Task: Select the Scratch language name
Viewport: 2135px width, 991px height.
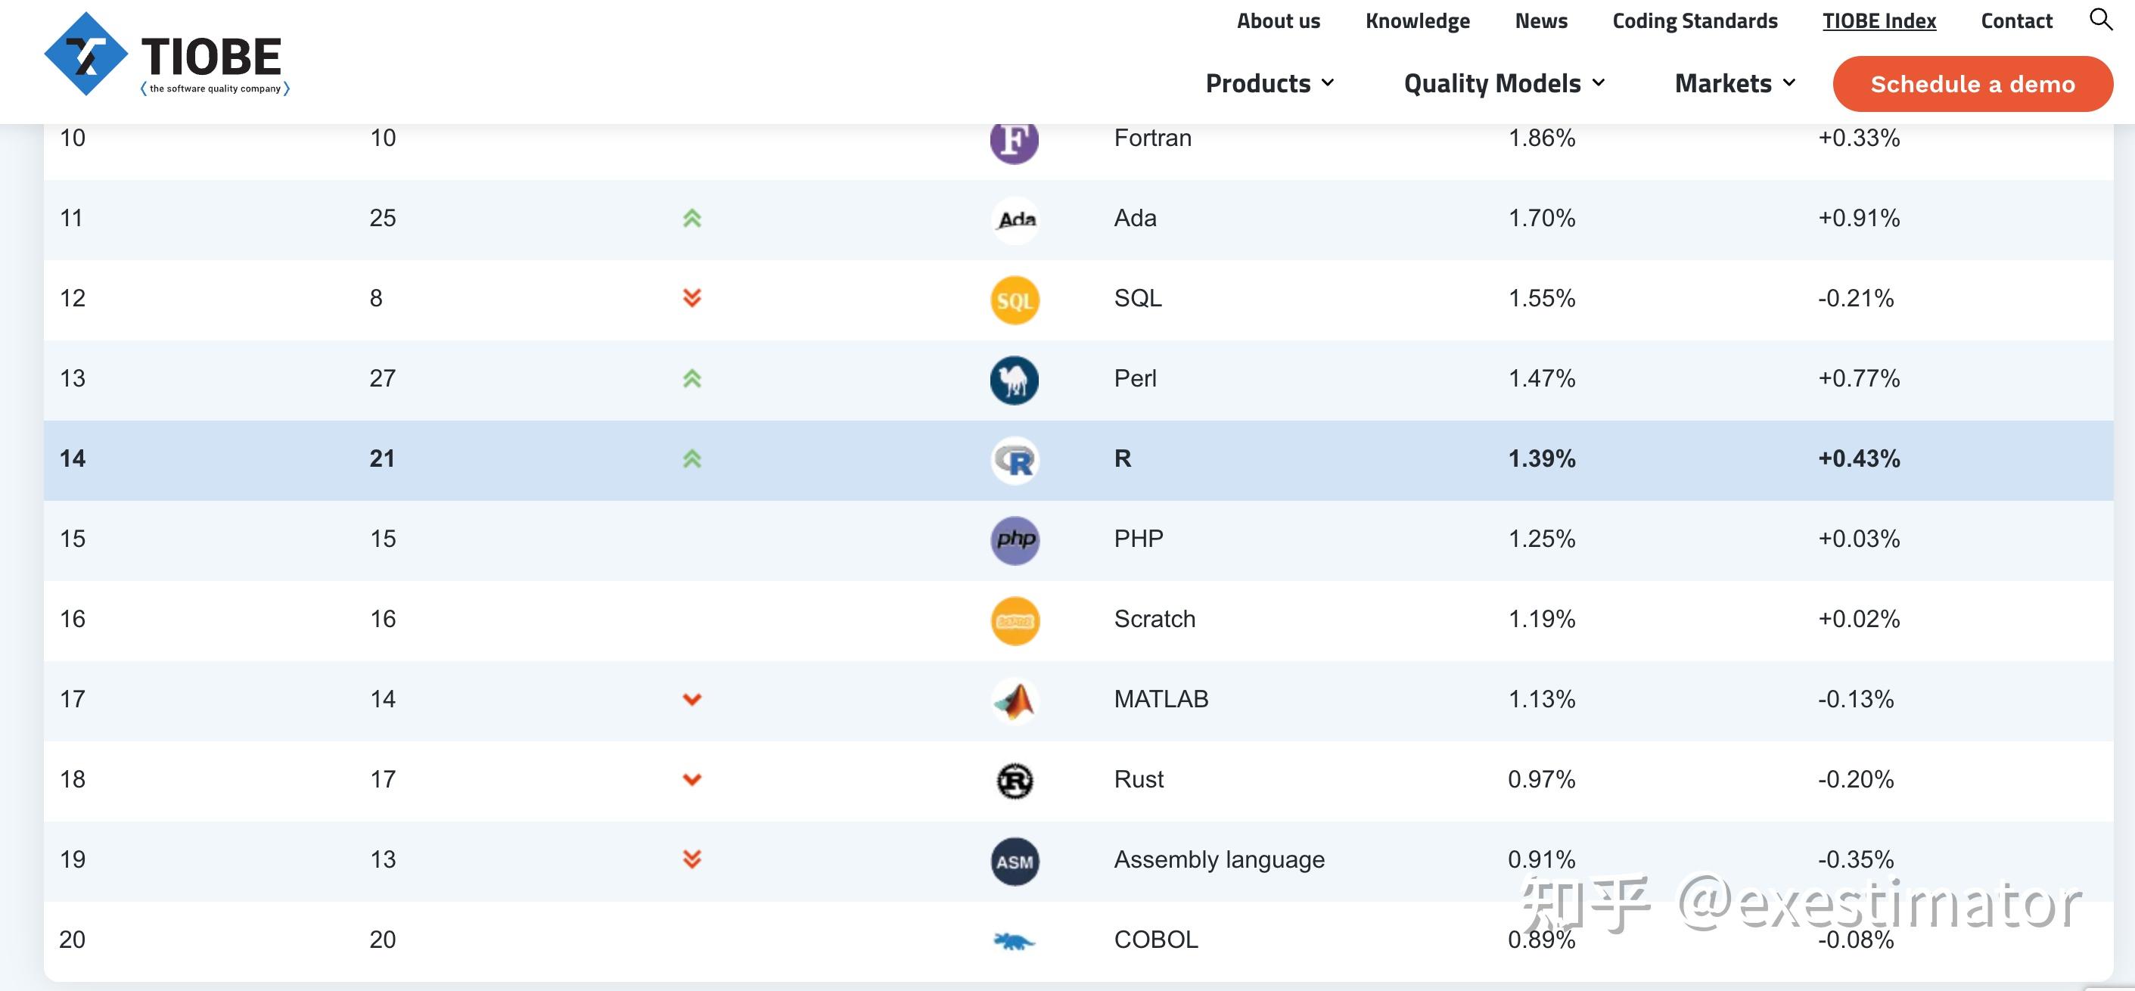Action: pos(1155,619)
